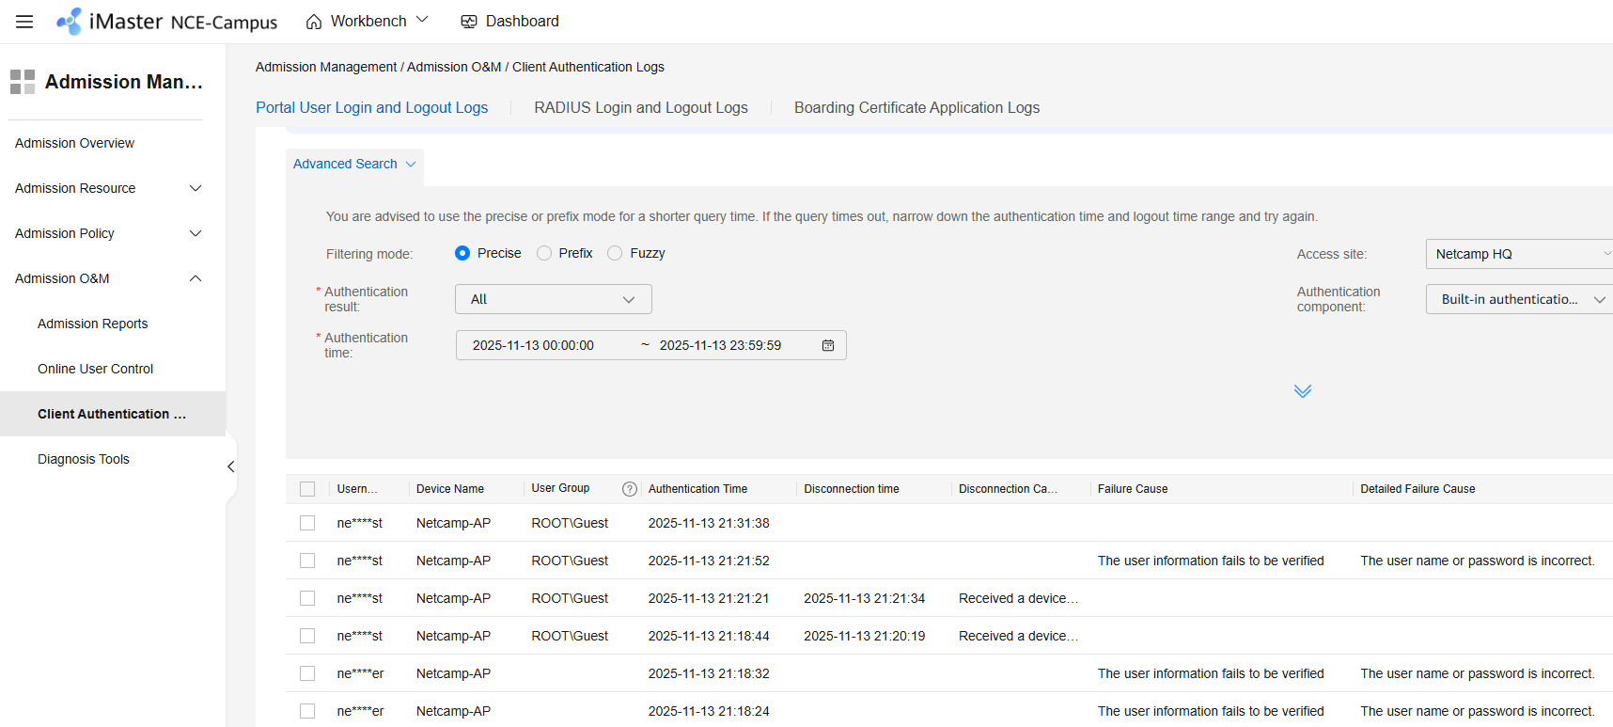Image resolution: width=1613 pixels, height=727 pixels.
Task: Check the row authenticated at 21:18:32
Action: pos(307,673)
